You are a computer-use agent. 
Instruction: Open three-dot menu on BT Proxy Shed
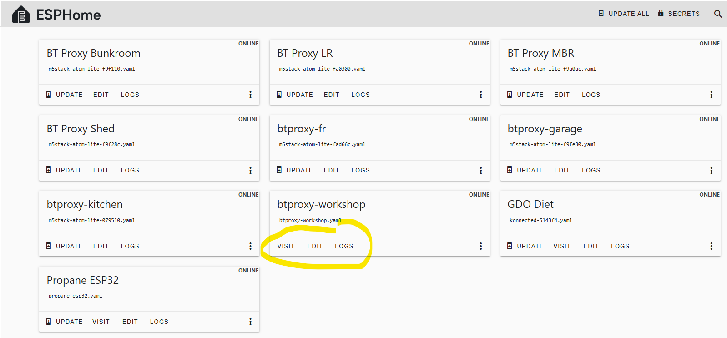[250, 171]
